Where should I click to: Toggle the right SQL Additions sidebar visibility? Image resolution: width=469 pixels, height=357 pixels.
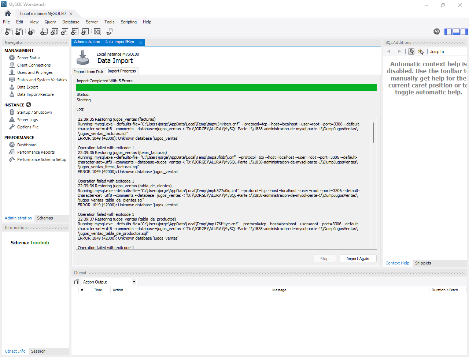(464, 32)
